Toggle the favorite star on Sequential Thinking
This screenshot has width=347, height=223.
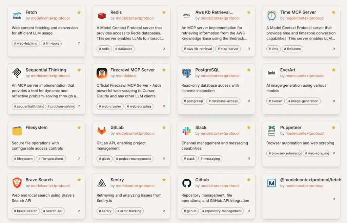tap(79, 70)
